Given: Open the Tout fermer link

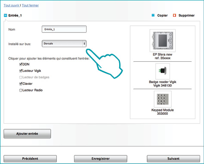Looking at the screenshot, I should coord(30,6).
